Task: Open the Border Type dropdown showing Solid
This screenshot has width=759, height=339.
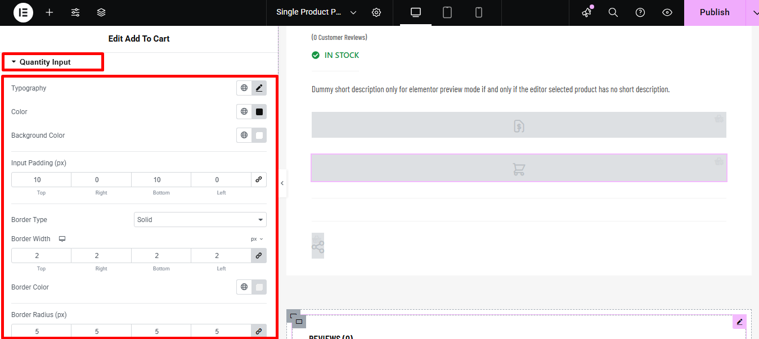Action: coord(200,219)
